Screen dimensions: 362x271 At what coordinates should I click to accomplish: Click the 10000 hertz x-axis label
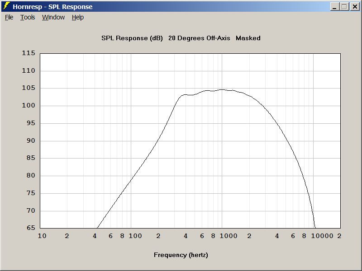tap(322, 236)
